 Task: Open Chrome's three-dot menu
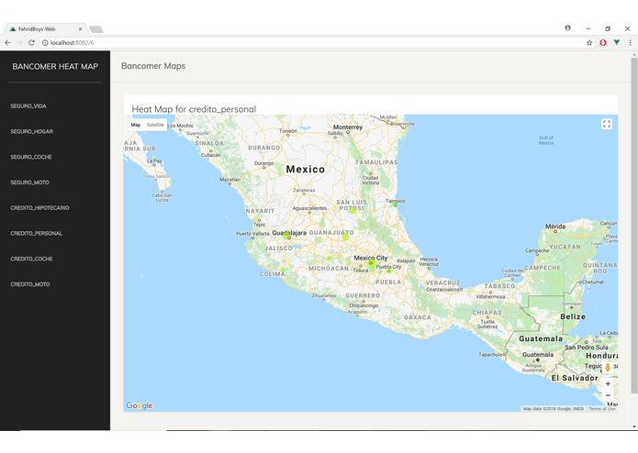(630, 43)
